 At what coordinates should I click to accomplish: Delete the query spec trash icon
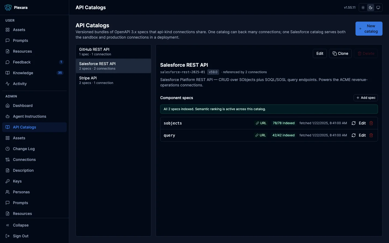(371, 135)
